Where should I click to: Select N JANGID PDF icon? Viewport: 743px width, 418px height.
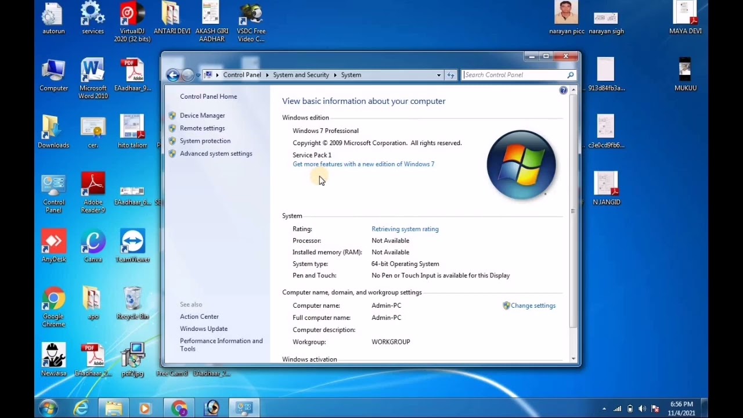pos(606,189)
